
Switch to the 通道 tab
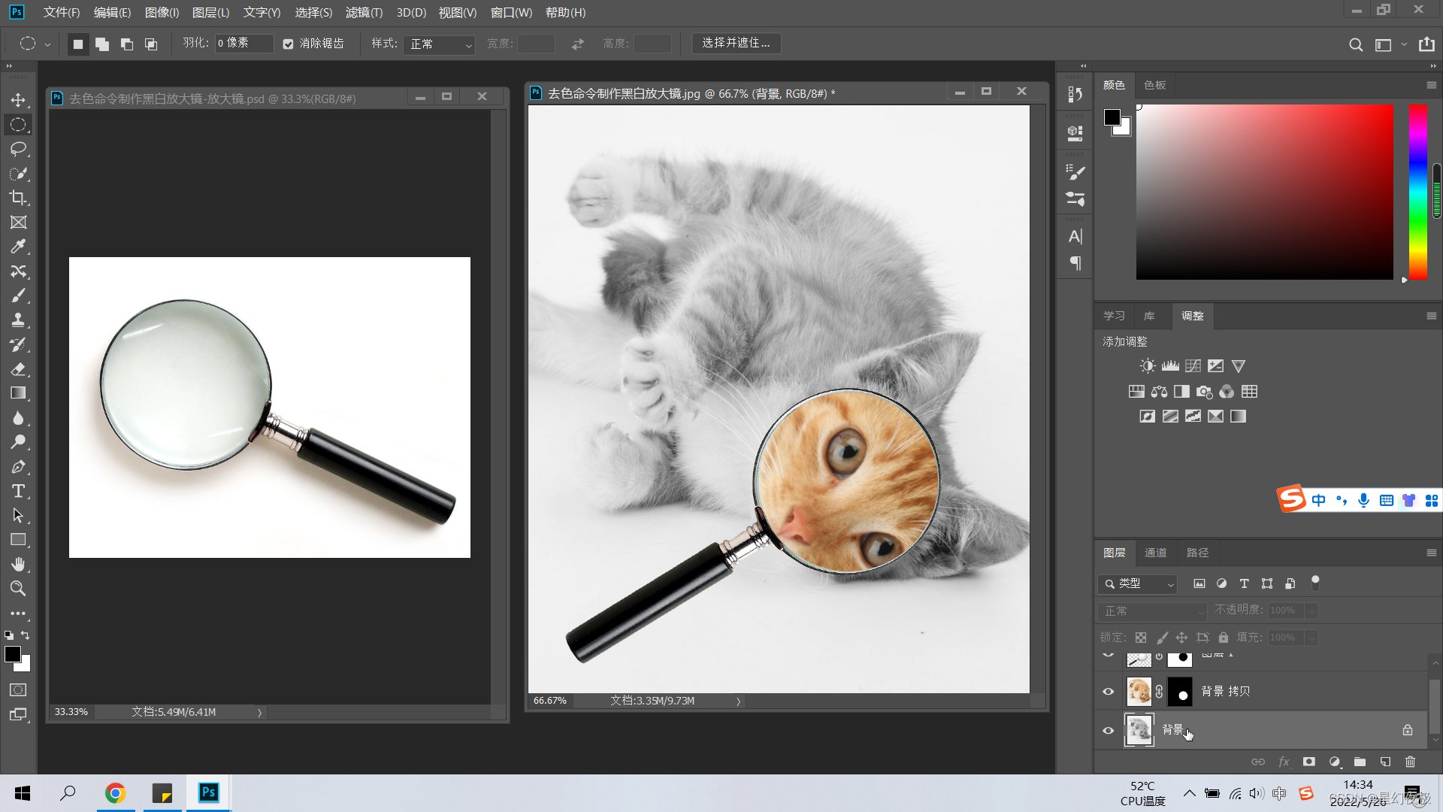click(1155, 553)
